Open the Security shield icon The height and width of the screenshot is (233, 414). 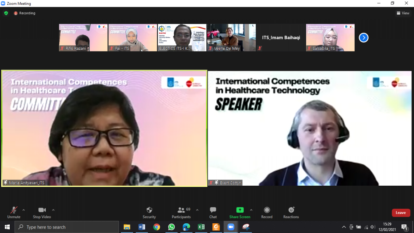pyautogui.click(x=149, y=210)
